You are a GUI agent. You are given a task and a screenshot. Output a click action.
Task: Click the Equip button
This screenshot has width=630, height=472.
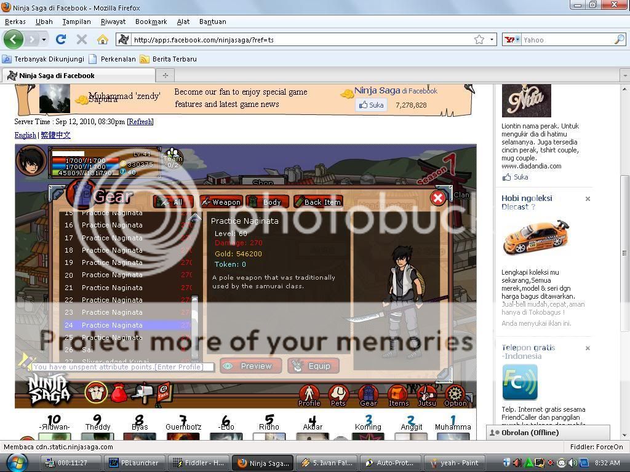(x=313, y=366)
